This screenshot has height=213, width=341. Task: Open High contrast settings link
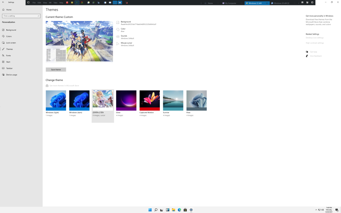click(x=315, y=43)
